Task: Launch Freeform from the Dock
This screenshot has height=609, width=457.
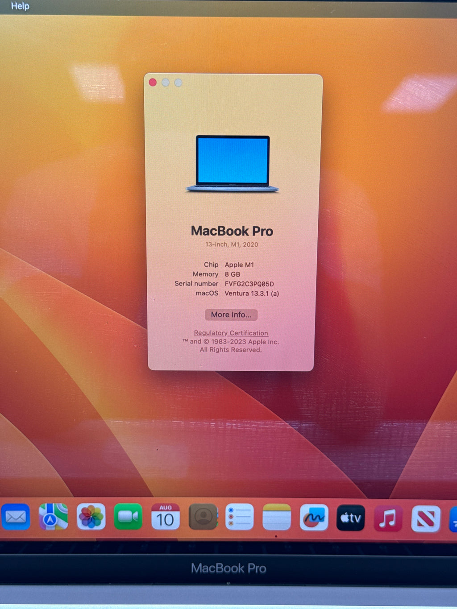Action: pos(314,518)
